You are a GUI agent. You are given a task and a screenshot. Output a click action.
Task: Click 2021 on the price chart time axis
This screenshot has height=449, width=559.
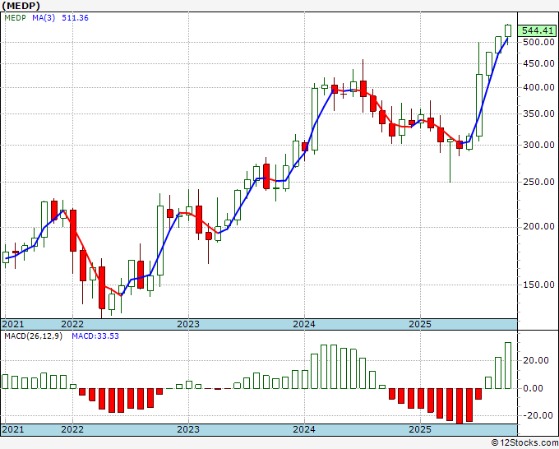pyautogui.click(x=13, y=324)
